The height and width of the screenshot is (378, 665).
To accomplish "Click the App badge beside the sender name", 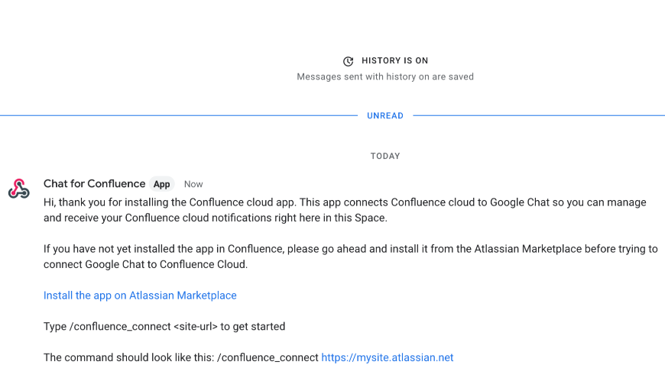I will coord(161,184).
